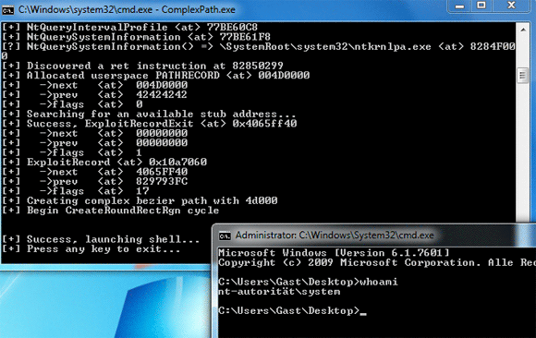Image resolution: width=536 pixels, height=338 pixels.
Task: Click 'Searching for an available stub address...'
Action: [149, 114]
